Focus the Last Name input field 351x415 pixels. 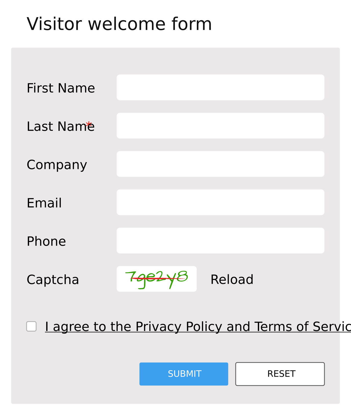tap(221, 126)
